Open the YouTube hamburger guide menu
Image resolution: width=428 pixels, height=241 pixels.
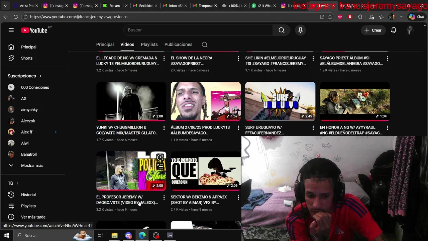(x=11, y=30)
